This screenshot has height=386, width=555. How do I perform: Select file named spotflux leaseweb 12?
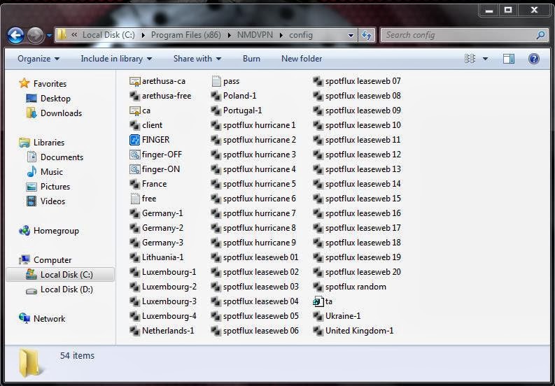363,155
